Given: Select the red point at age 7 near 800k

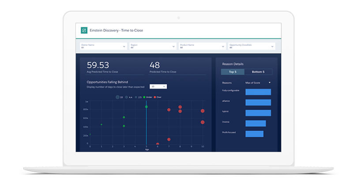Looking at the screenshot, I should (x=169, y=110).
